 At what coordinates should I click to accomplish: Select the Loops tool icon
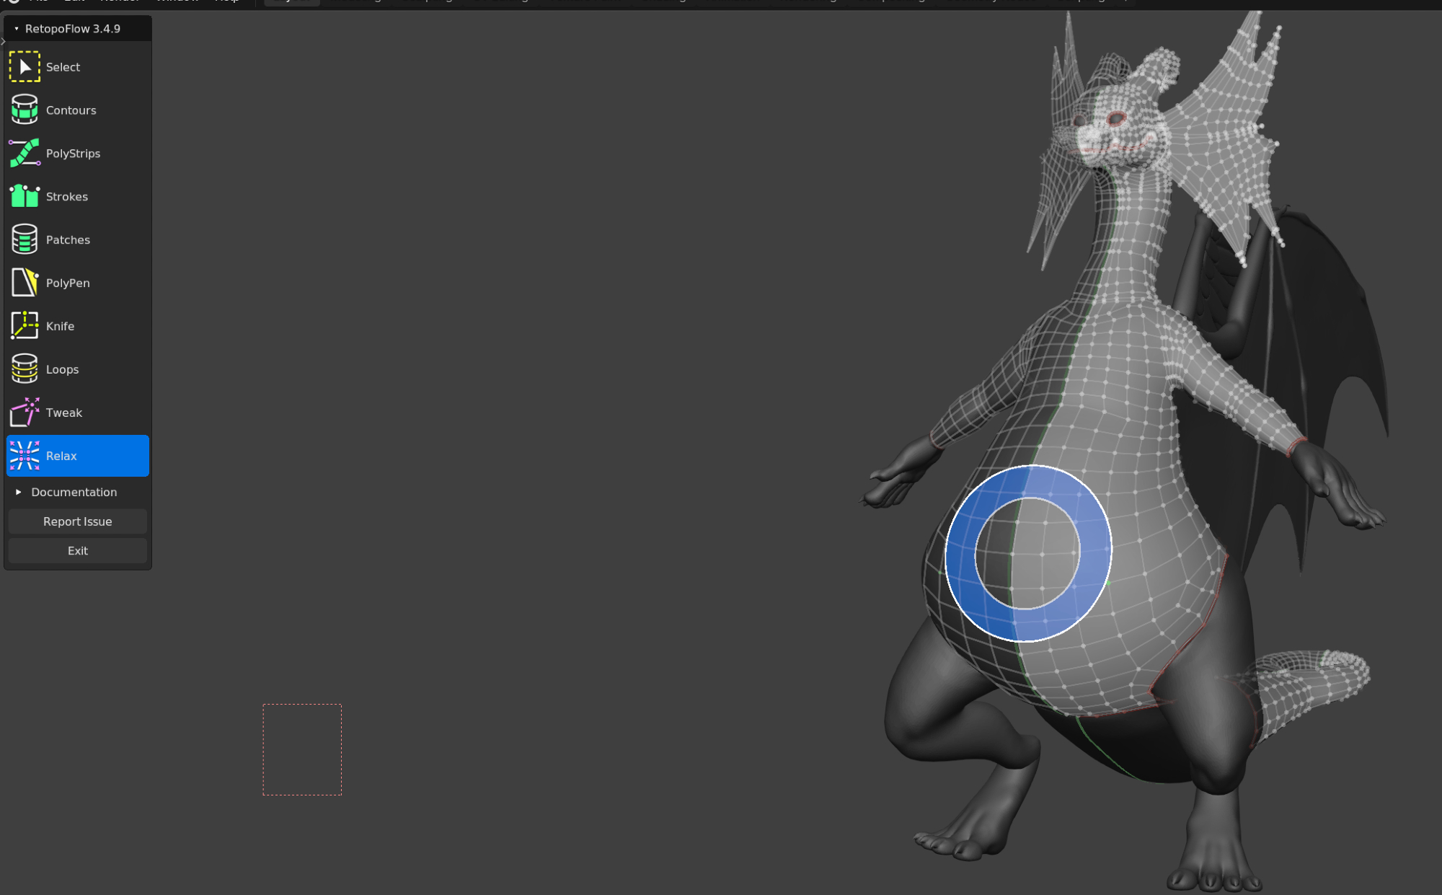click(x=25, y=369)
